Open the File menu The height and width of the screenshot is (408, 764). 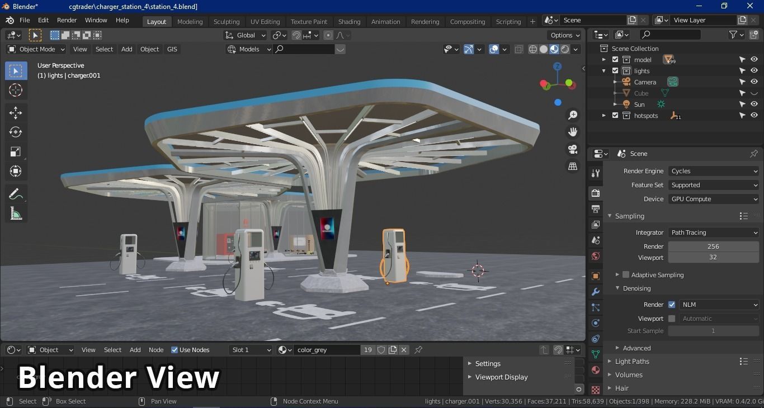[x=25, y=20]
